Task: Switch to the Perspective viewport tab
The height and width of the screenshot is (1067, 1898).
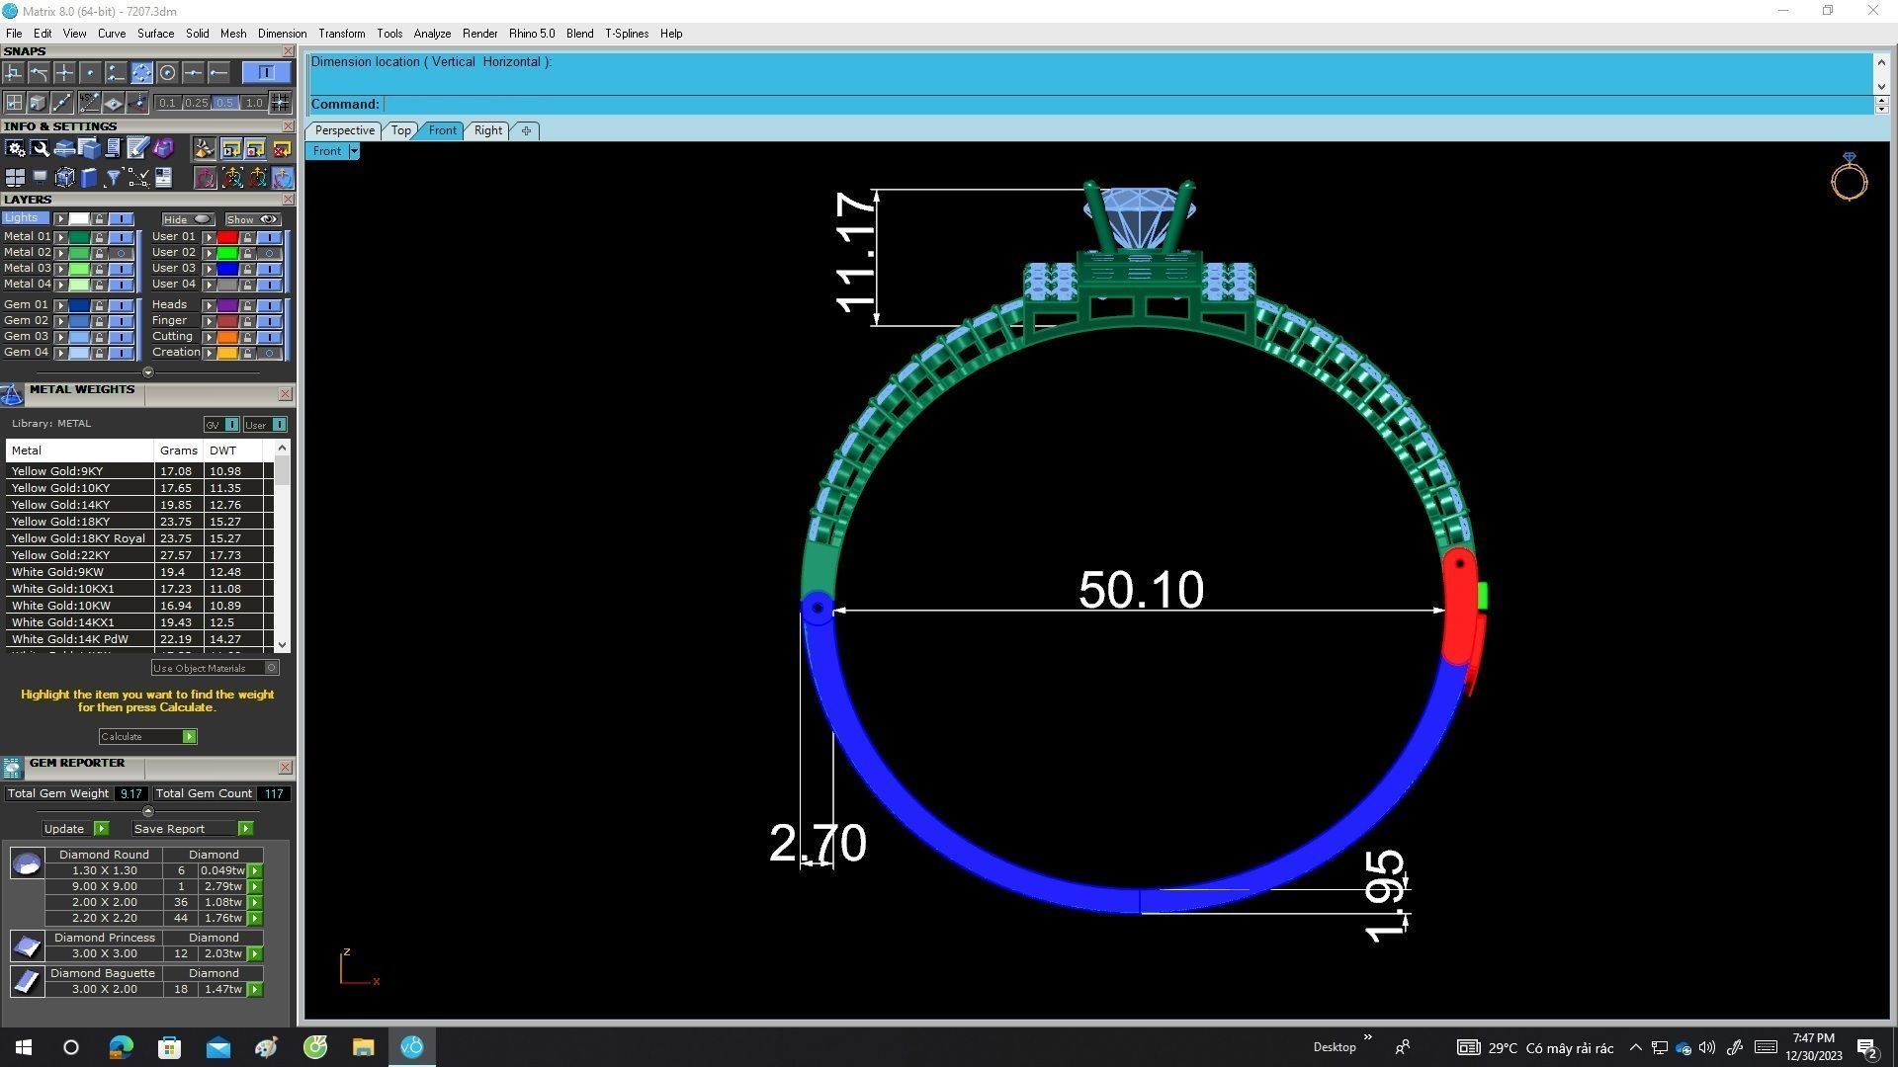Action: 344,130
